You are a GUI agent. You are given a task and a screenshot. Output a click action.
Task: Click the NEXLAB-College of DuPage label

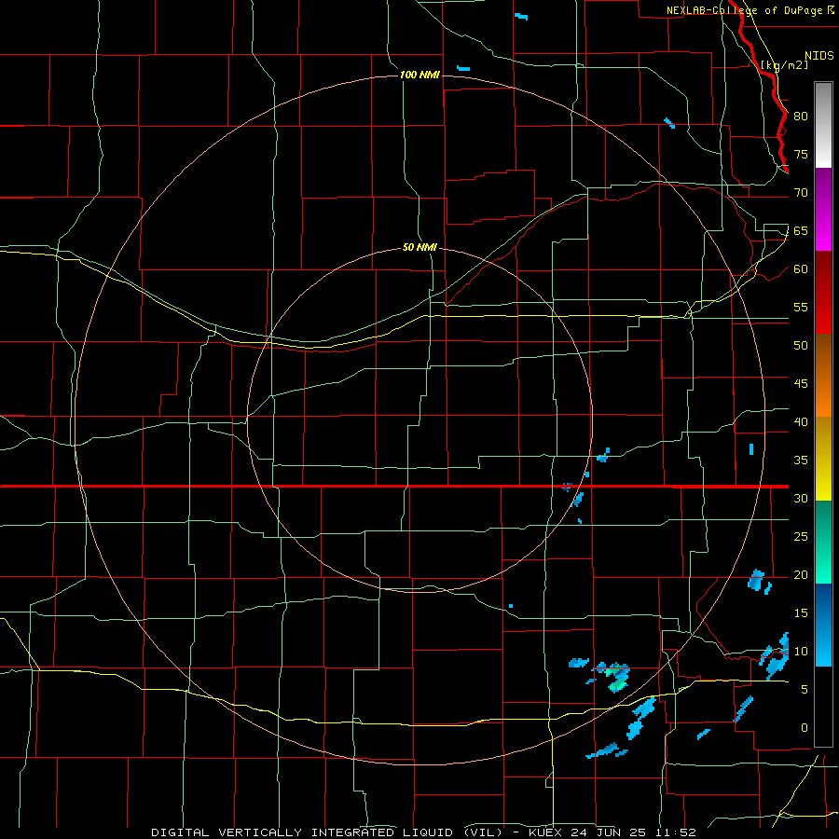click(744, 10)
